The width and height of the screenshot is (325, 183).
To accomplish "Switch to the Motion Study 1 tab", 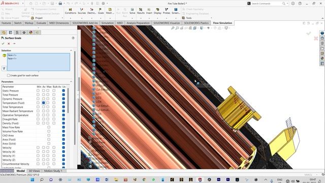I will pyautogui.click(x=53, y=171).
